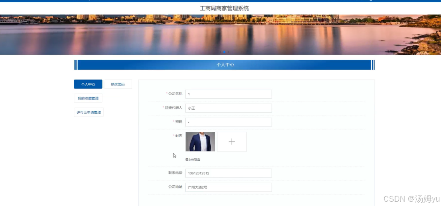Image resolution: width=441 pixels, height=206 pixels.
Task: Click the 个人中心 blue header bar title
Action: point(225,65)
